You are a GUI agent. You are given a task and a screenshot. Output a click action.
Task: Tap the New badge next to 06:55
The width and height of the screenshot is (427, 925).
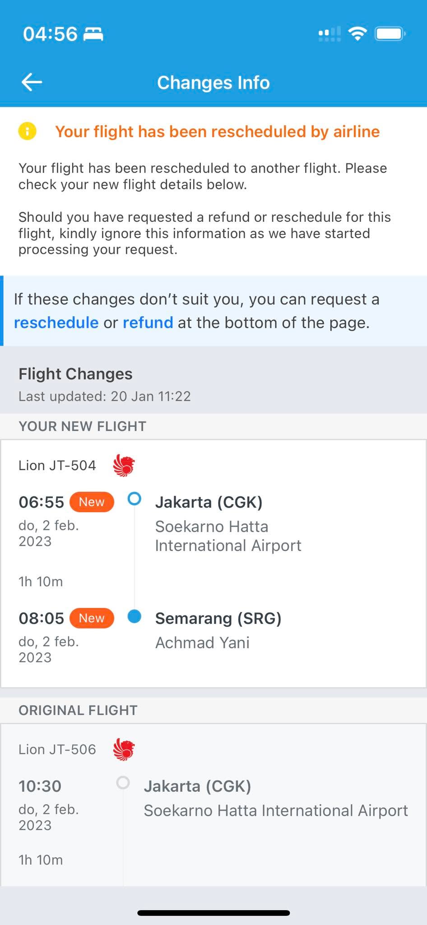(x=92, y=502)
